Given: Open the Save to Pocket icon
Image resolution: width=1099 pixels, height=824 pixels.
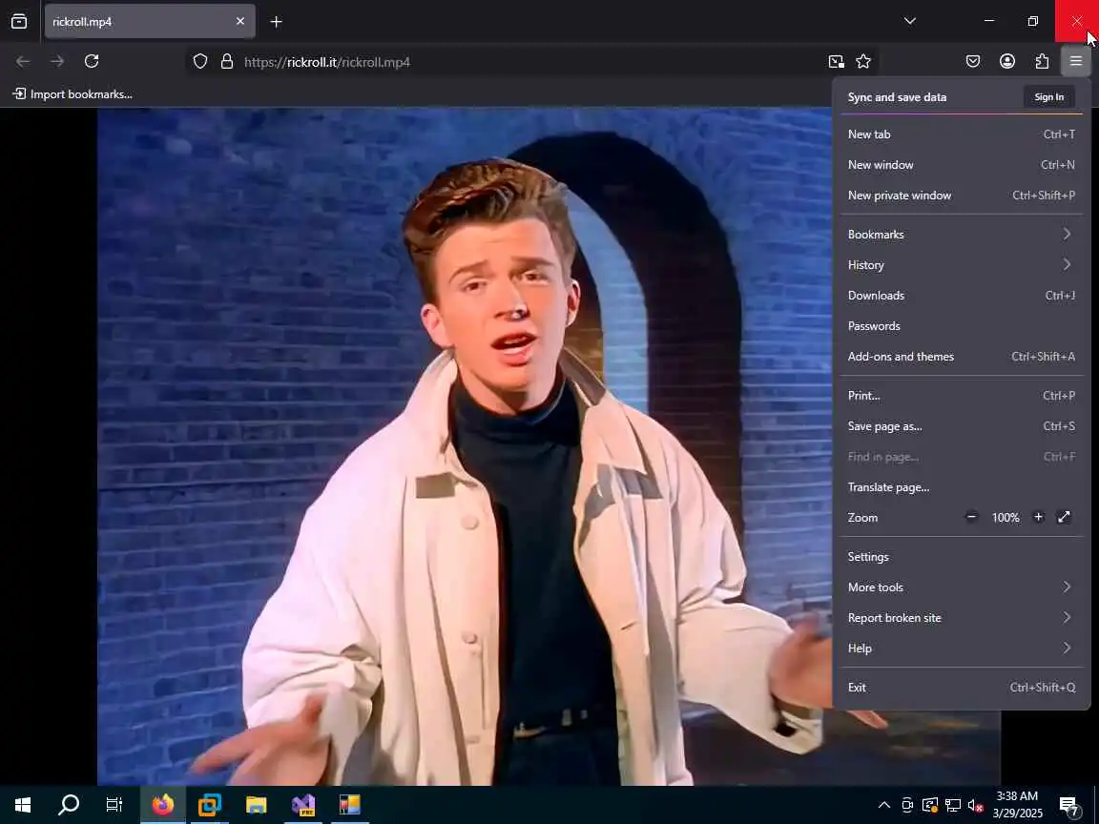Looking at the screenshot, I should 973,62.
